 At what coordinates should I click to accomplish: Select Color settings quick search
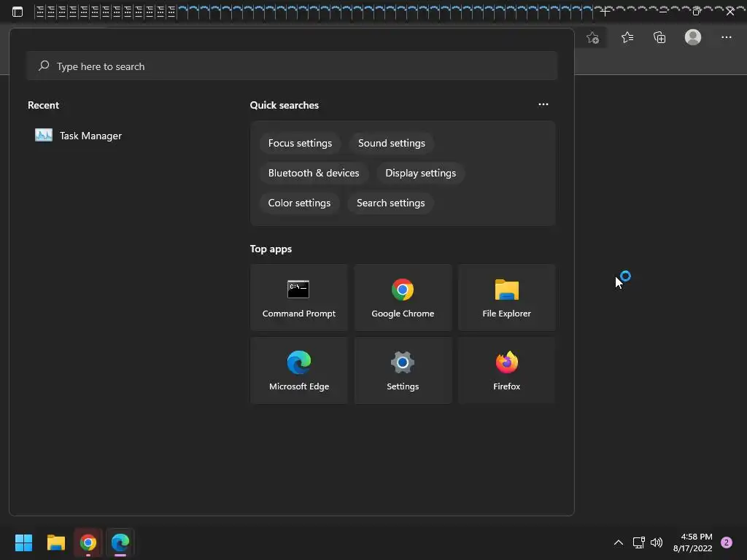click(x=299, y=203)
